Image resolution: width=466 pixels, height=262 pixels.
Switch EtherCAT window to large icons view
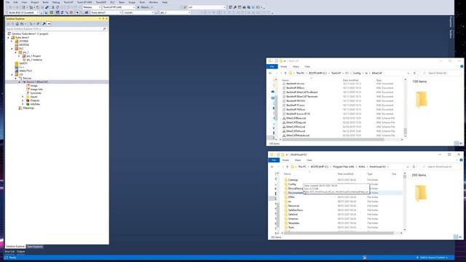pyautogui.click(x=461, y=143)
